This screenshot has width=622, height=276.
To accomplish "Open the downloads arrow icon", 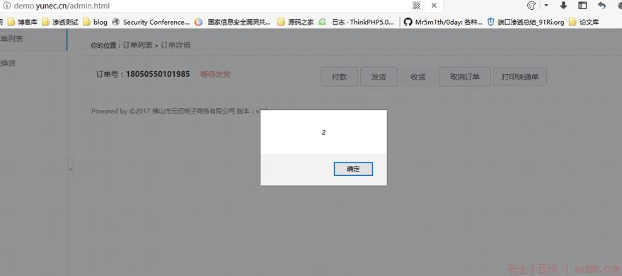I will 563,6.
